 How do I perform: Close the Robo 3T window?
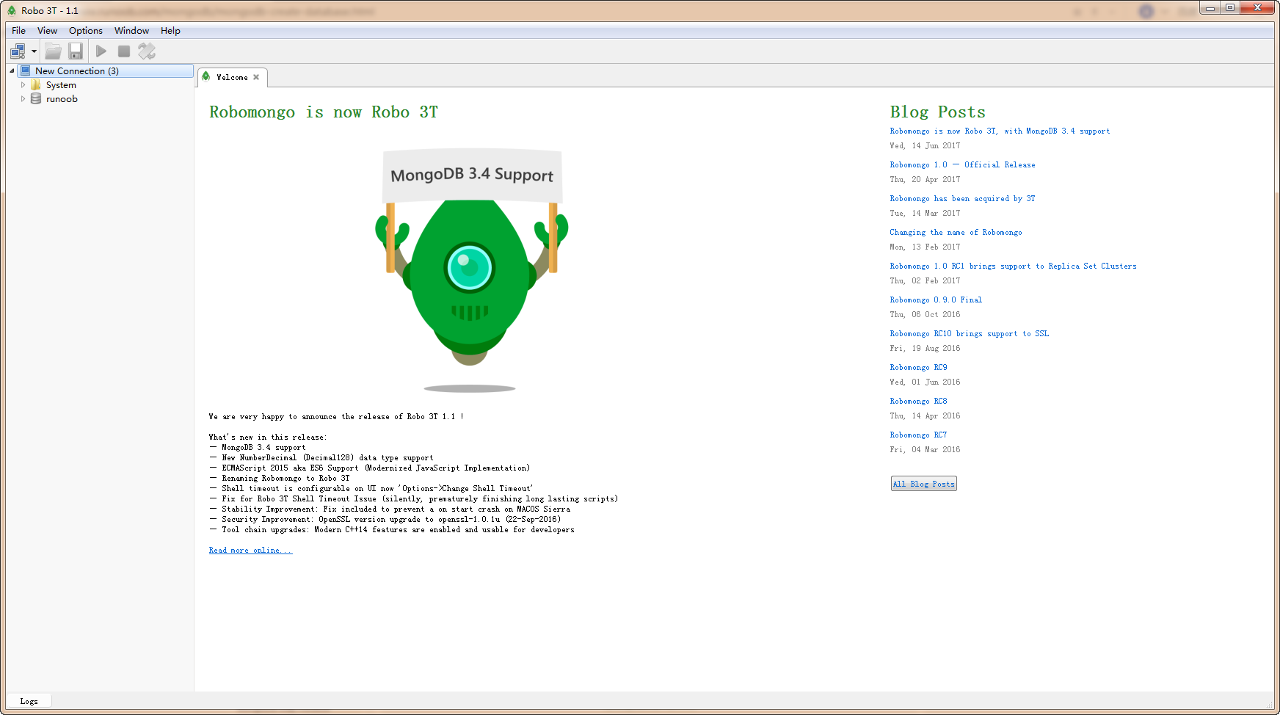pos(1257,8)
